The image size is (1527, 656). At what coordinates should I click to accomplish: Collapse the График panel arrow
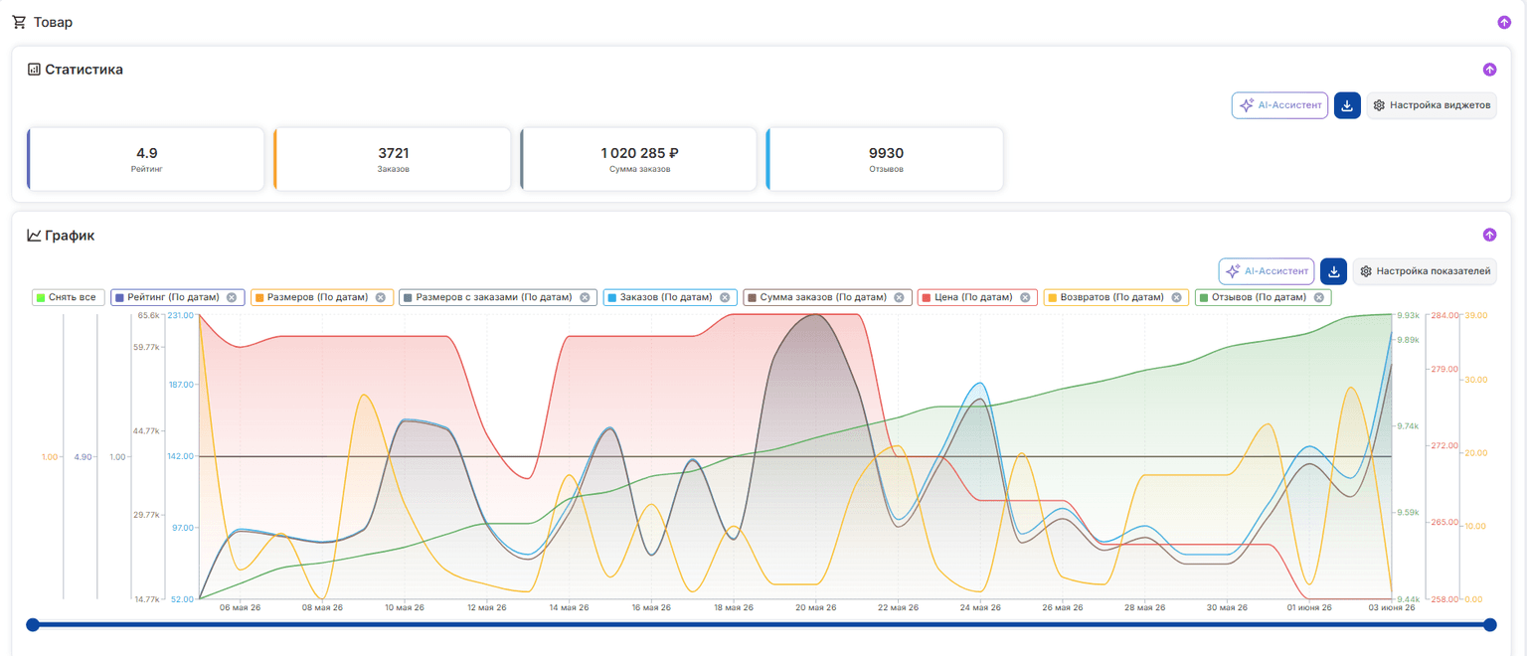pyautogui.click(x=1489, y=236)
